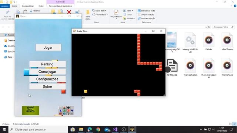Open the Sobre info button
The width and height of the screenshot is (237, 133).
coord(47,86)
